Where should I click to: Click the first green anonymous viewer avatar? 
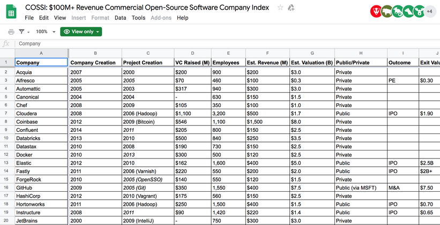coord(398,11)
